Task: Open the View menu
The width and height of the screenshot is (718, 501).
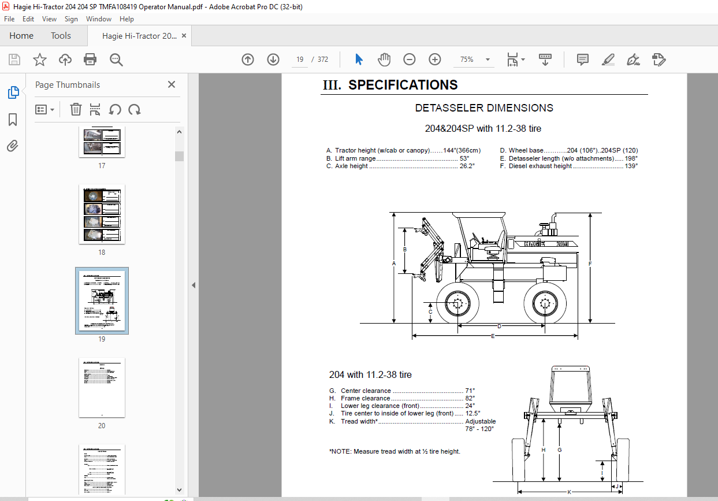Action: 49,19
